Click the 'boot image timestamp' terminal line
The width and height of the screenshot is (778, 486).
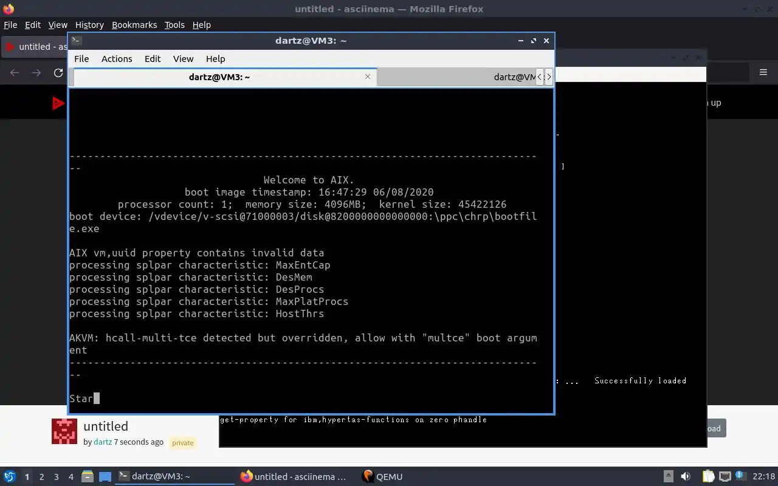[309, 192]
